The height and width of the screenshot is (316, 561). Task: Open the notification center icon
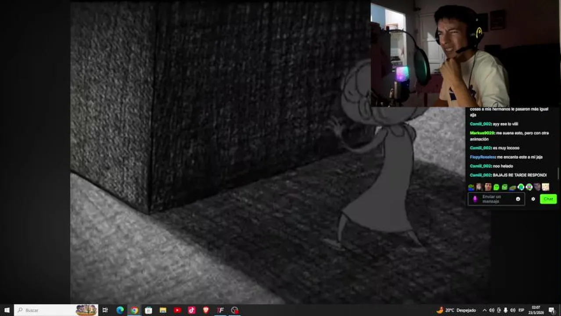tap(551, 310)
